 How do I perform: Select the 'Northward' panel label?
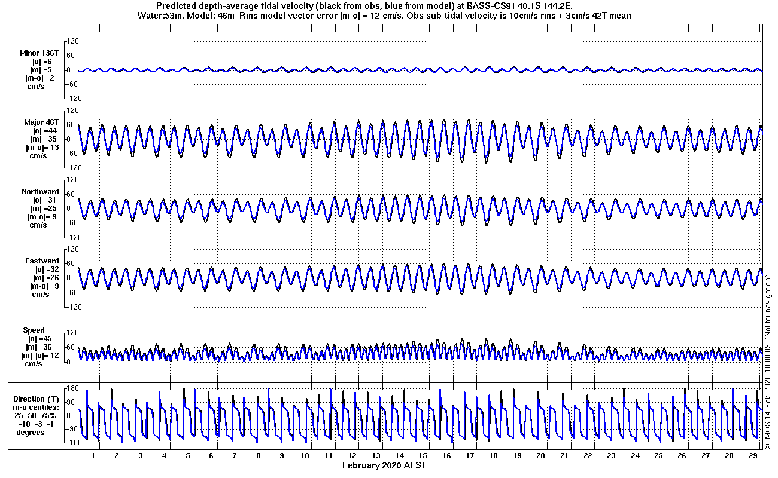pyautogui.click(x=40, y=192)
